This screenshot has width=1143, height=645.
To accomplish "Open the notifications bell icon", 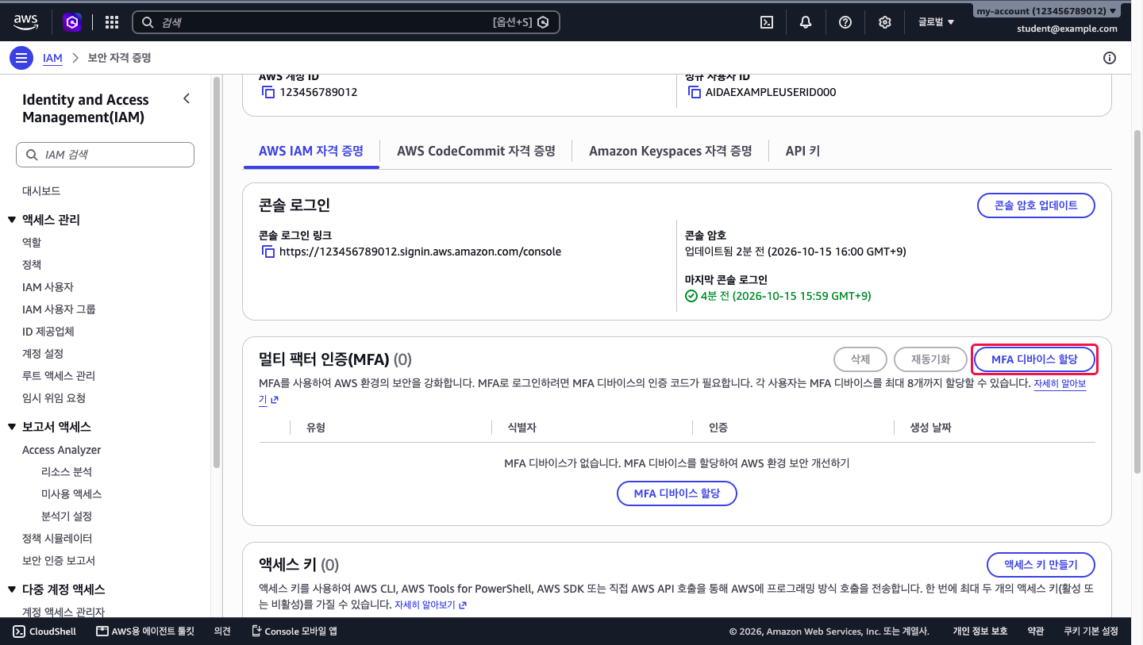I will tap(806, 22).
